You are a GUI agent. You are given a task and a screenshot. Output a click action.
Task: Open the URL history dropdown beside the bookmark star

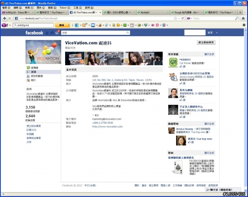[x=179, y=19]
